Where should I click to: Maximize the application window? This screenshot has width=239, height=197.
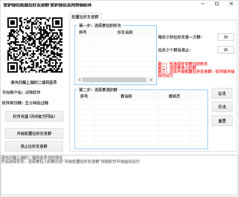point(217,4)
